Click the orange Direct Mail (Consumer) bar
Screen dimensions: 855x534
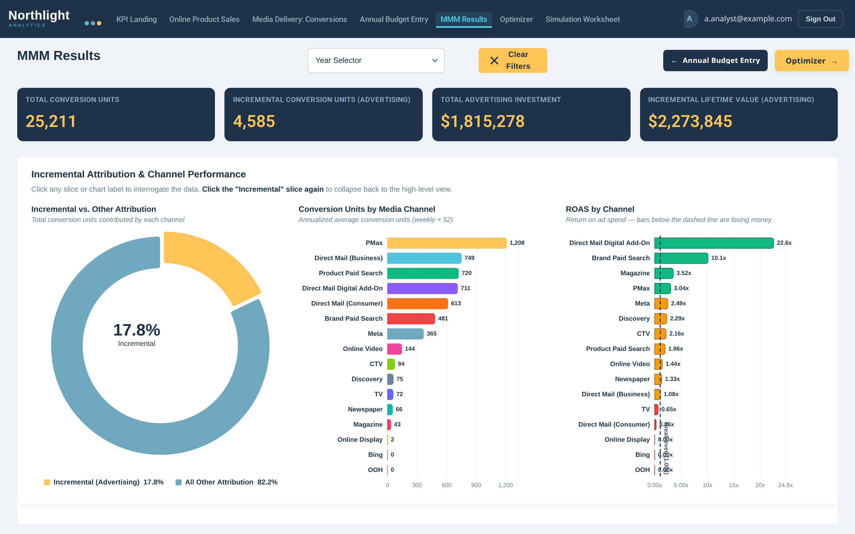pyautogui.click(x=417, y=304)
